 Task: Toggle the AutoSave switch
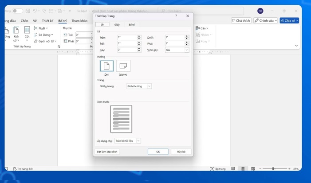click(17, 11)
